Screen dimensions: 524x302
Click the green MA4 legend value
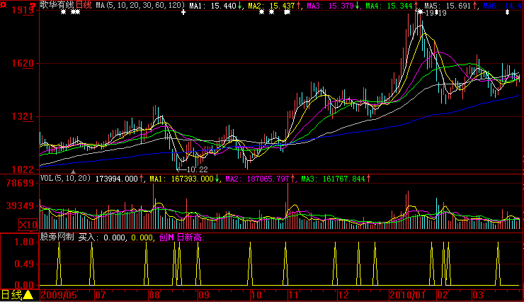coord(392,5)
